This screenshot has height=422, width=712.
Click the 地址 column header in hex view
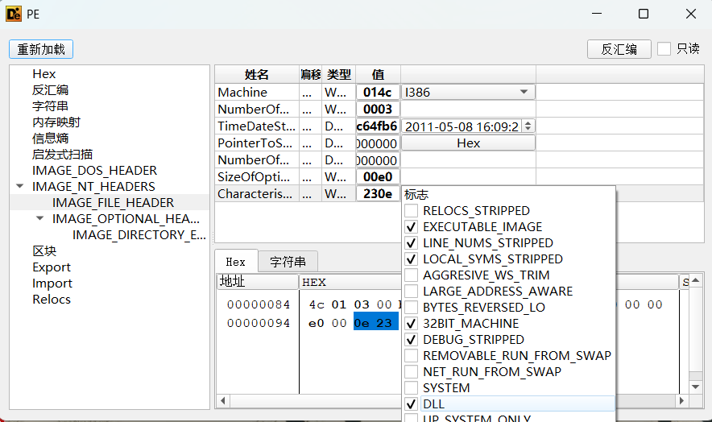tap(258, 282)
